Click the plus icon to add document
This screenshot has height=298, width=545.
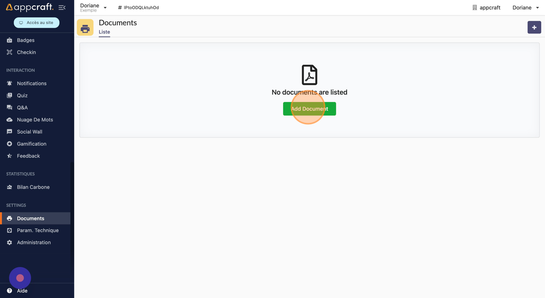[x=534, y=28]
